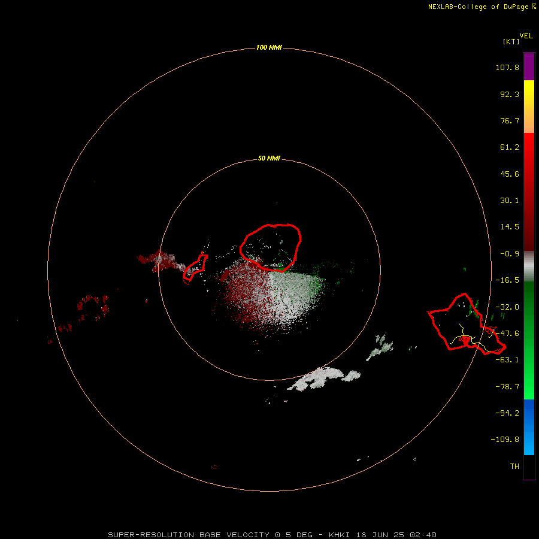Image resolution: width=539 pixels, height=539 pixels.
Task: Click the 92.3 scale value
Action: 510,94
